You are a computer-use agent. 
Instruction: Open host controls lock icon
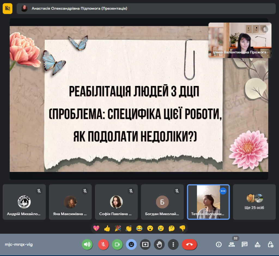[x=271, y=245]
